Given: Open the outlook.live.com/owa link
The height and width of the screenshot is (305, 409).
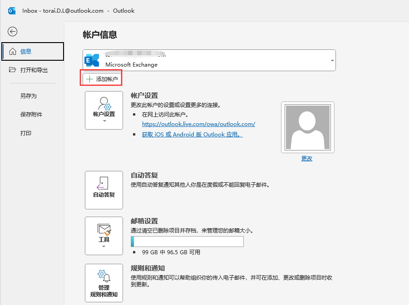Looking at the screenshot, I should [x=198, y=124].
